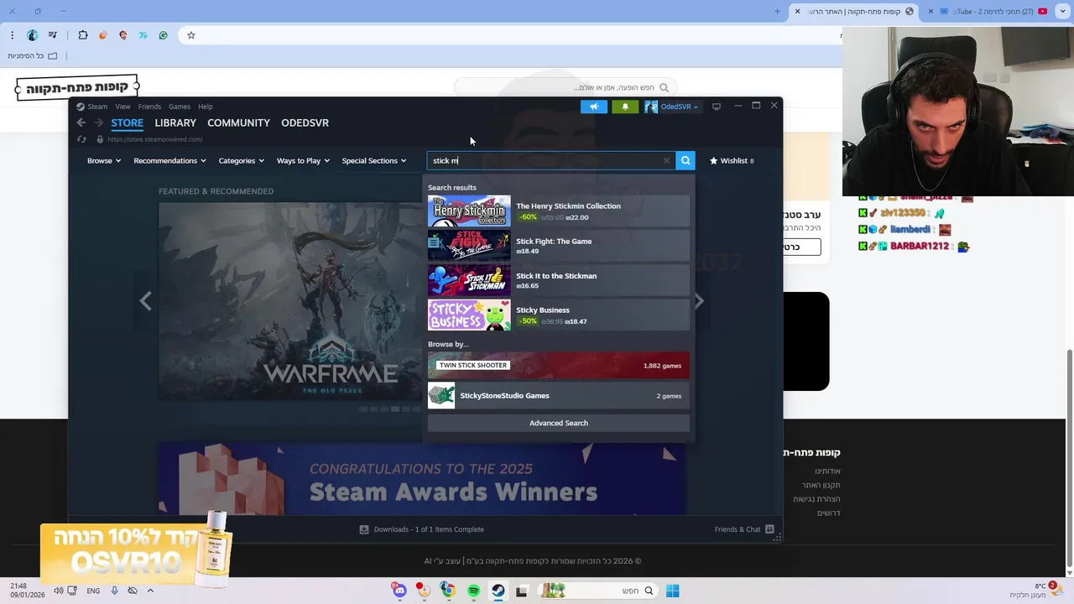Click the ENG language indicator

[93, 591]
